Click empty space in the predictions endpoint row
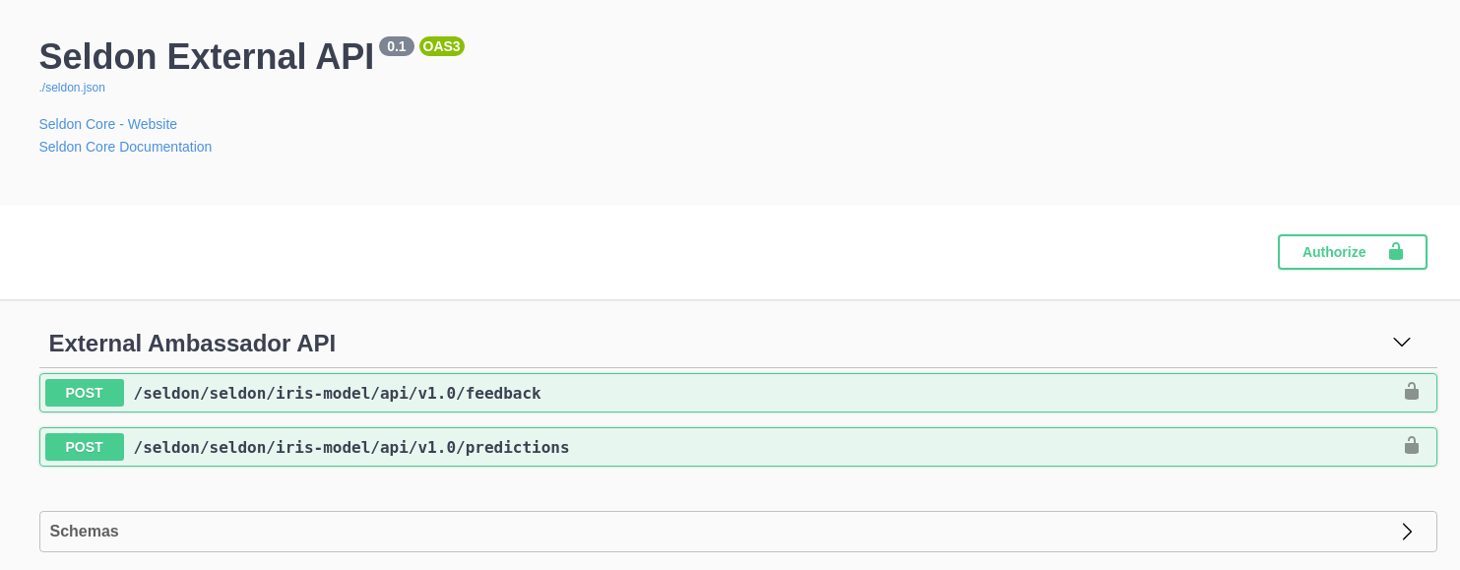 click(935, 447)
